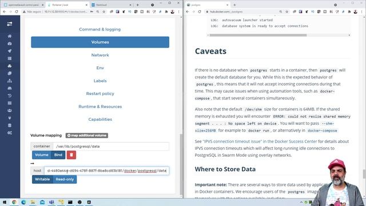Click the Caveats heading
Viewport: 366px width, 206px height.
pyautogui.click(x=210, y=51)
